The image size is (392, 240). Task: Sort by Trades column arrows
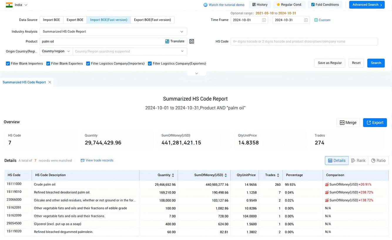(278, 175)
